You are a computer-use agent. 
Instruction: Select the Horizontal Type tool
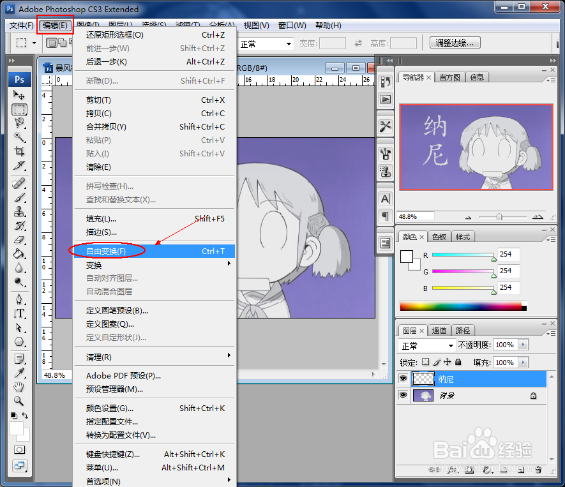(19, 313)
